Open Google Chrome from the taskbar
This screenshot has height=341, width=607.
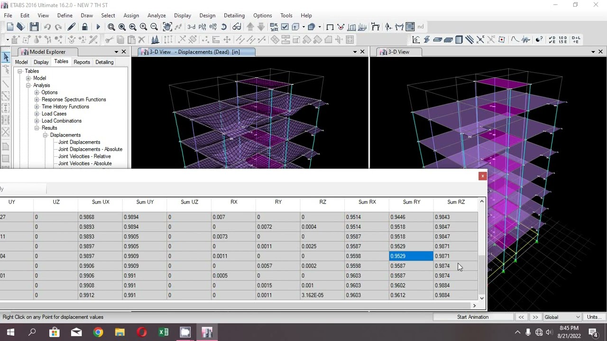pyautogui.click(x=98, y=332)
